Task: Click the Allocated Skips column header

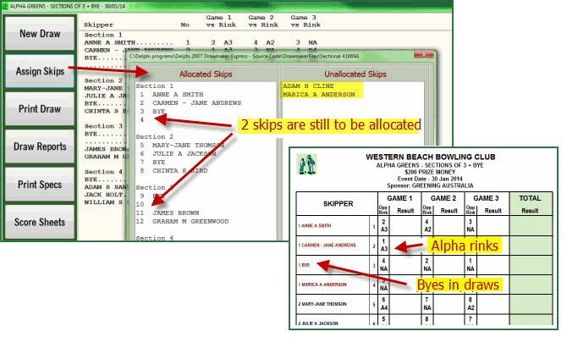Action: pos(206,74)
